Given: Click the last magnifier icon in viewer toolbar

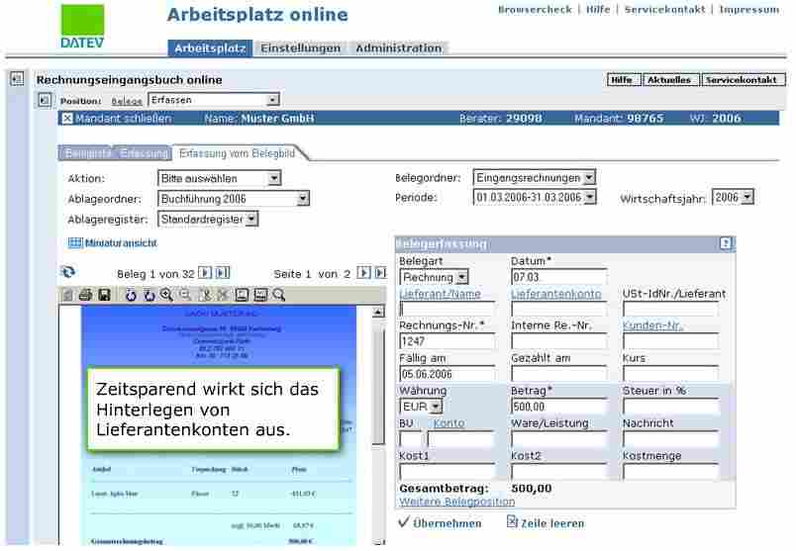Looking at the screenshot, I should pos(279,295).
